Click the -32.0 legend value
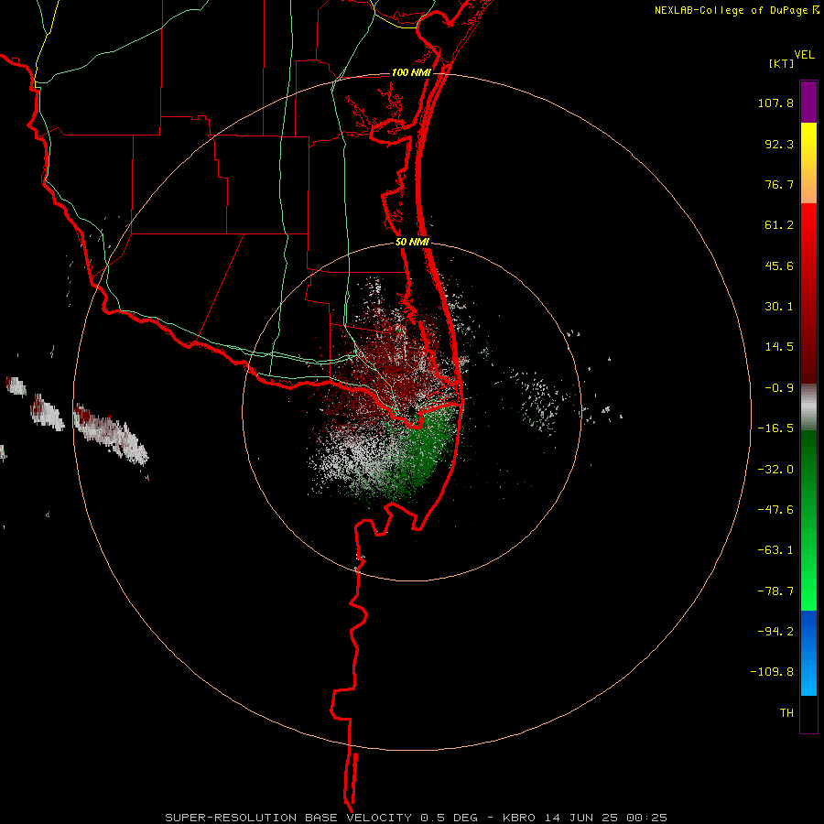 775,470
